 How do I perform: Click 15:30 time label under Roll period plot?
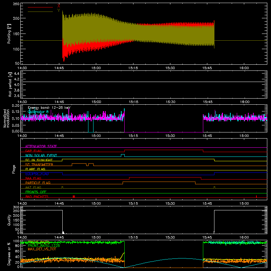(170, 102)
